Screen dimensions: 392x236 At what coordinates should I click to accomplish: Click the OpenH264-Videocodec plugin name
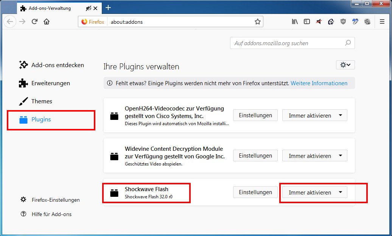coord(174,112)
